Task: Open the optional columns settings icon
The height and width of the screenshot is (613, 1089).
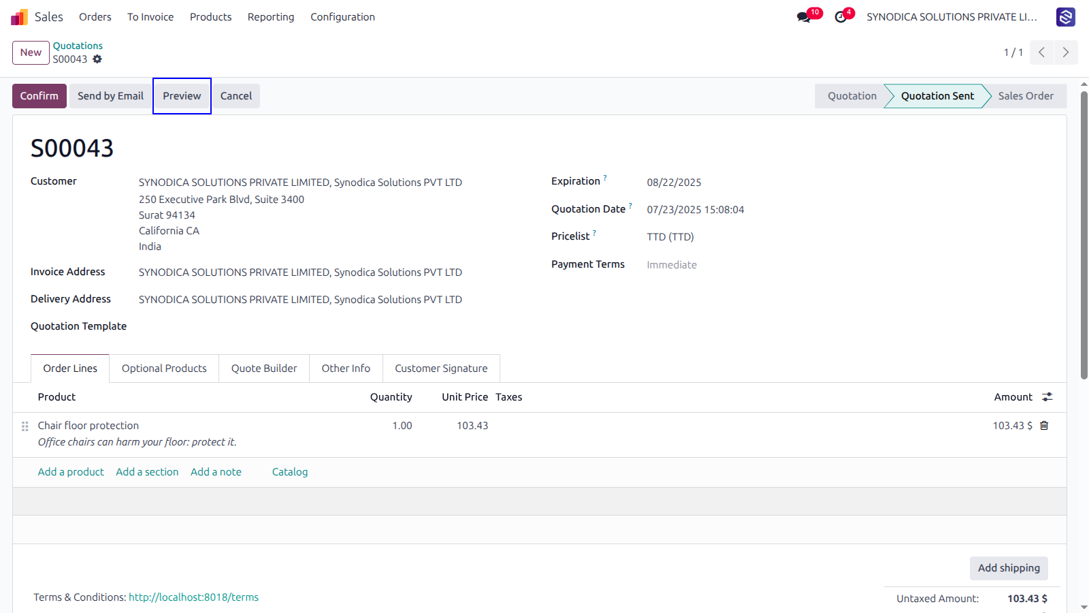Action: [x=1047, y=397]
